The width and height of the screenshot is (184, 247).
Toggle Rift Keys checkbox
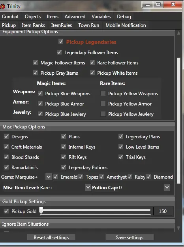coord(64,157)
